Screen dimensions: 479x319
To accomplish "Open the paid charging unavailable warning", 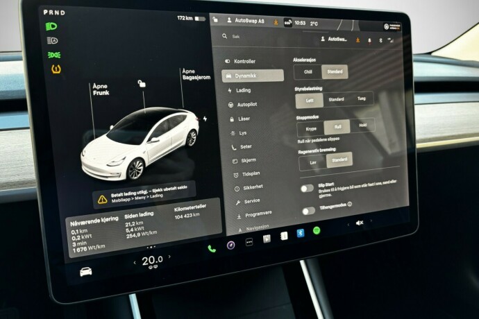I will pyautogui.click(x=144, y=194).
